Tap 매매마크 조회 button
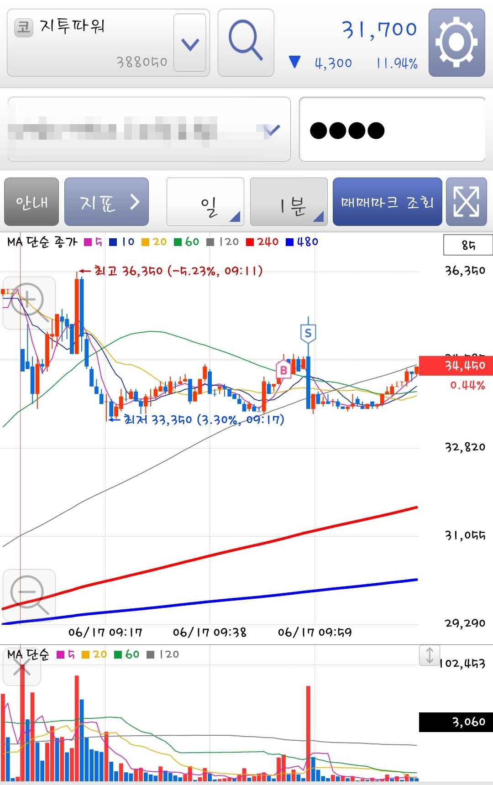 (387, 202)
